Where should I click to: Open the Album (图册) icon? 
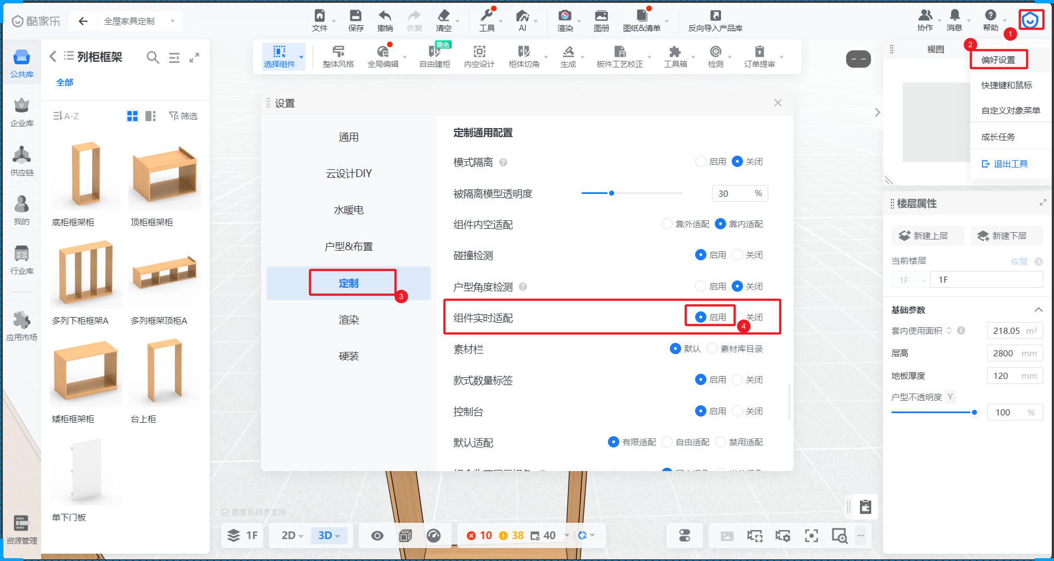coord(601,16)
